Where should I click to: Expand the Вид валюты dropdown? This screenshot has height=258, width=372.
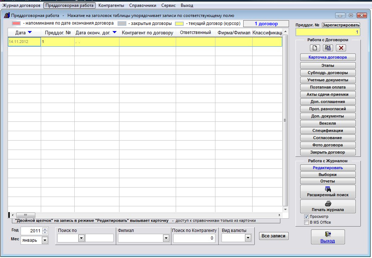(248, 238)
